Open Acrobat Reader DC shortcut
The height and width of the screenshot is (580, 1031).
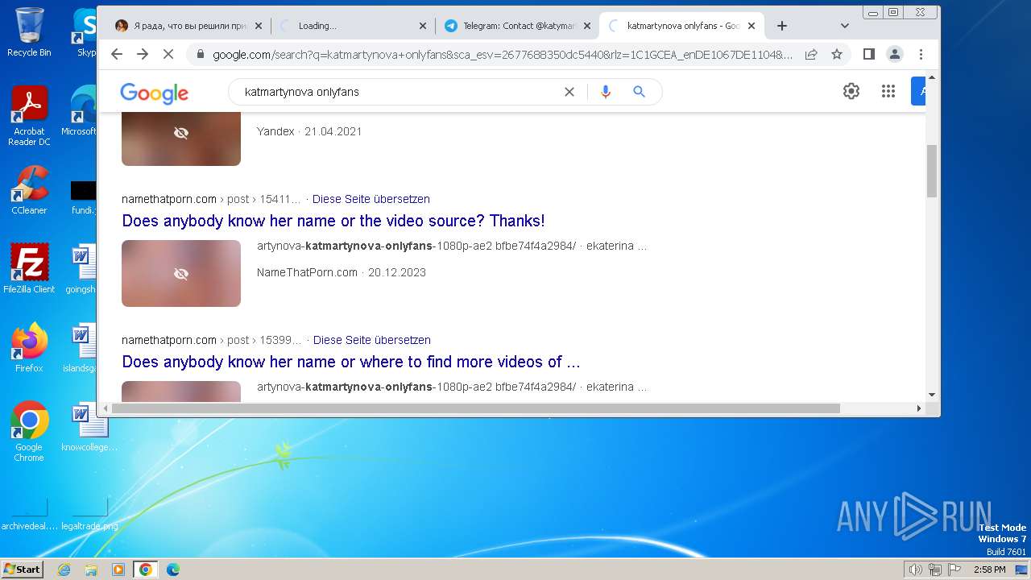click(29, 117)
